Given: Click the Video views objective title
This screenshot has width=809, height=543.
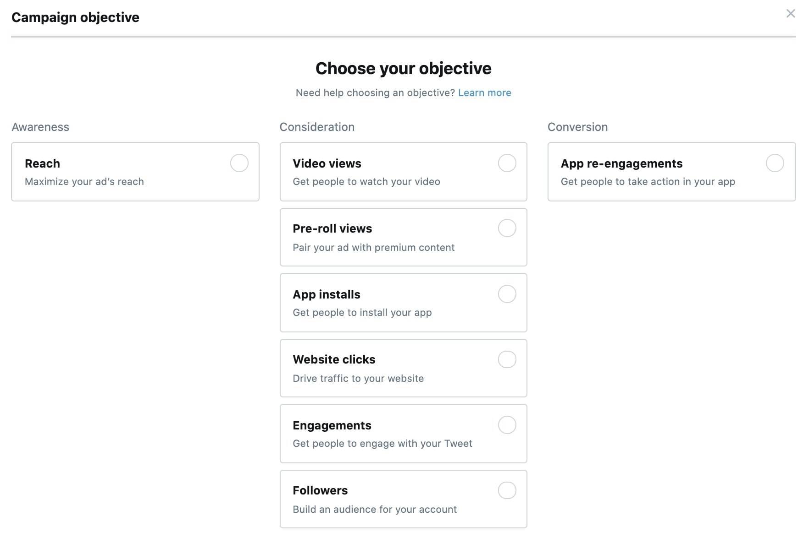Looking at the screenshot, I should point(327,163).
